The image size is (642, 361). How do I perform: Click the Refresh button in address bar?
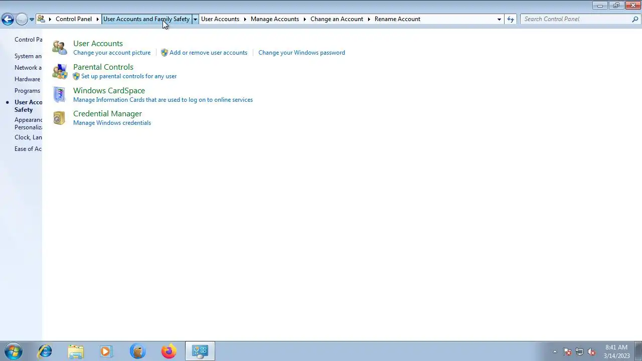tap(511, 19)
